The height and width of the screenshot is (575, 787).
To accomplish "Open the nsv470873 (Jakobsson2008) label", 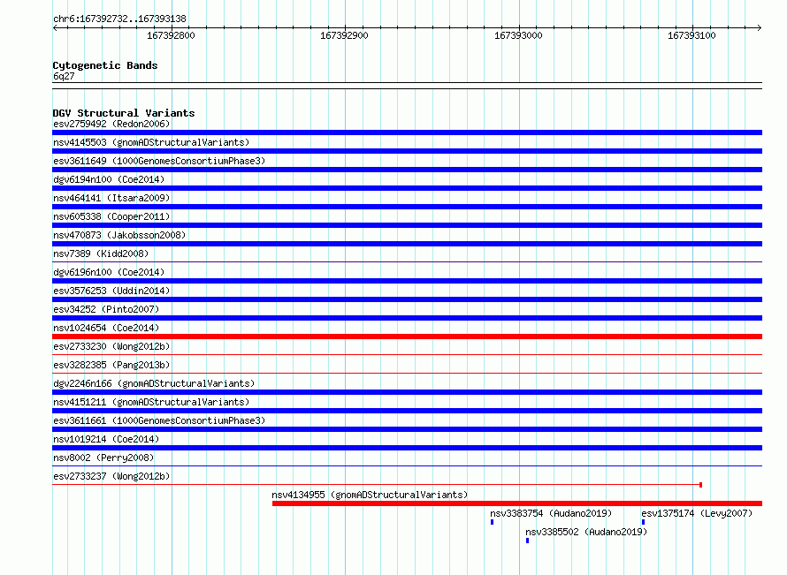I will [x=119, y=235].
